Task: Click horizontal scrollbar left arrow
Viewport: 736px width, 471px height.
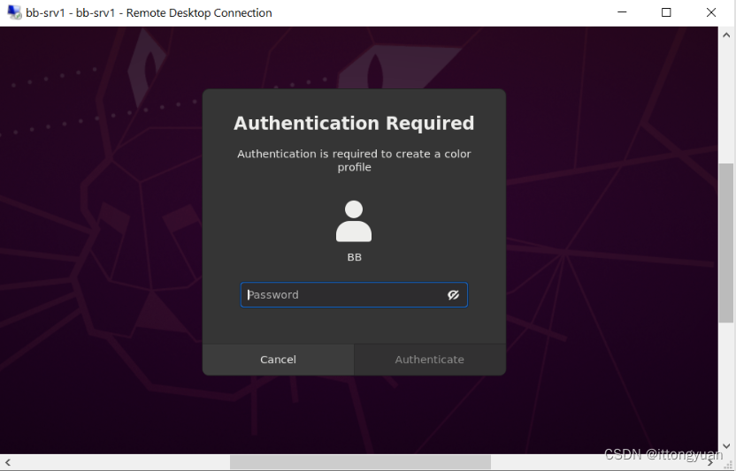Action: (x=7, y=462)
